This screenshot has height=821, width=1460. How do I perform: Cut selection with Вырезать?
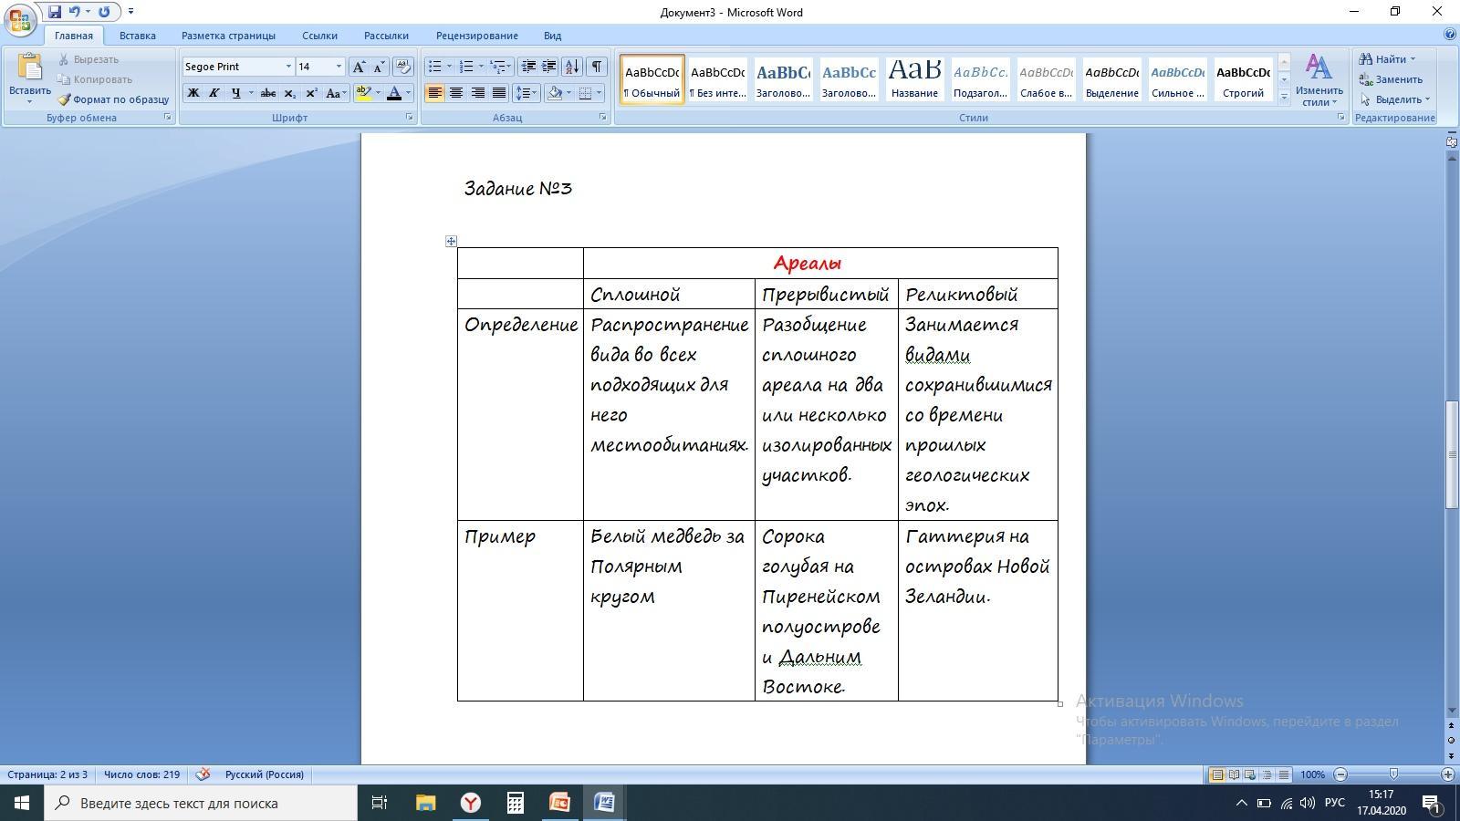[89, 59]
